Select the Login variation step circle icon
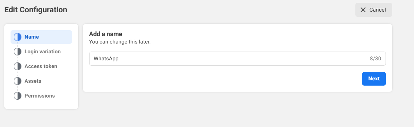This screenshot has width=414, height=127. (18, 52)
